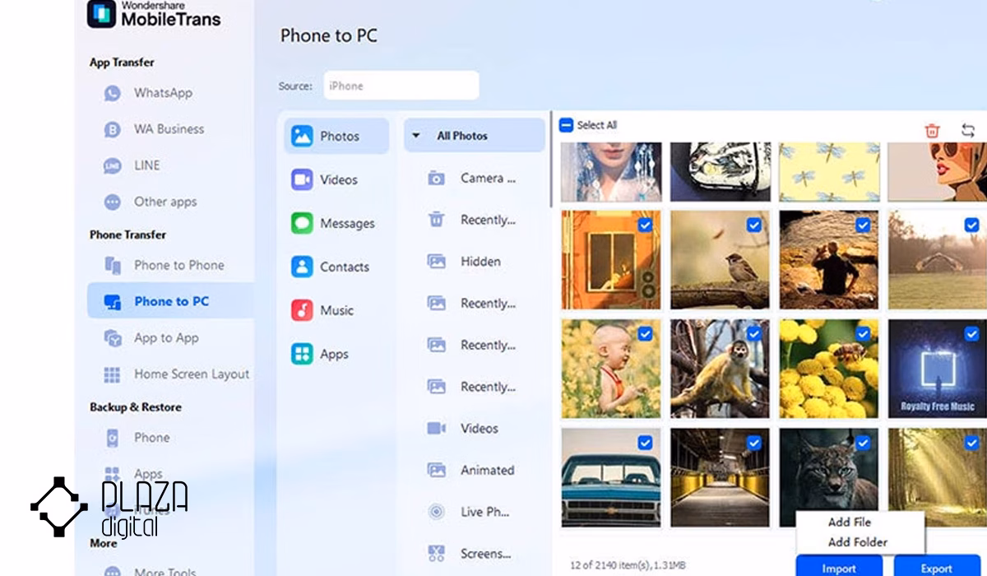987x576 pixels.
Task: Click the Backup Phone icon
Action: [112, 438]
